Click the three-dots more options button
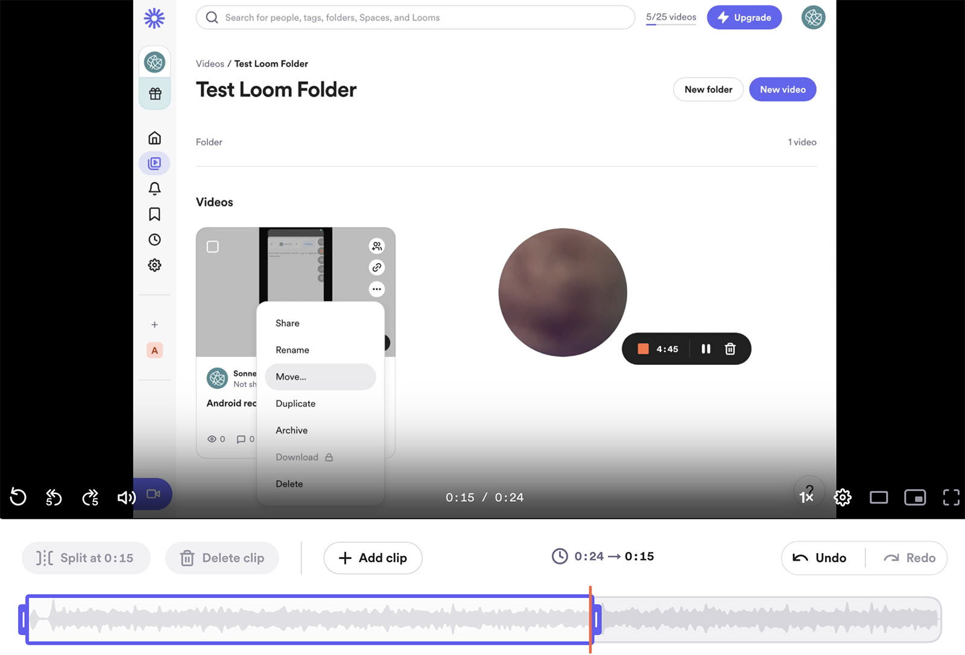Viewport: 965px width, 655px height. click(377, 289)
